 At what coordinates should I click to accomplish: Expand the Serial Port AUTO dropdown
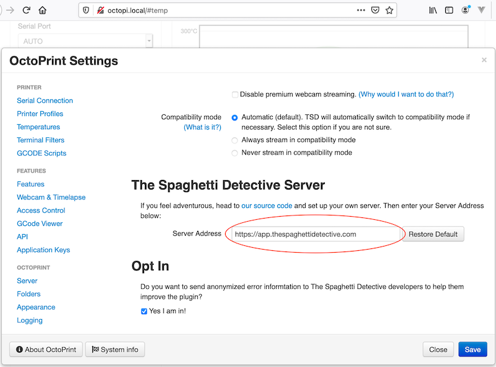pos(149,41)
